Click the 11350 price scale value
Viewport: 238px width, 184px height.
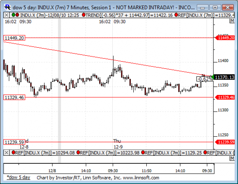pyautogui.click(x=223, y=85)
